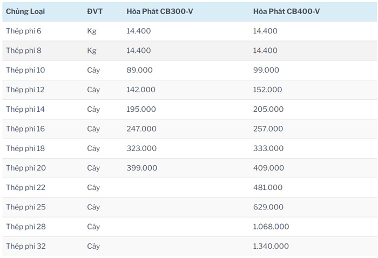The width and height of the screenshot is (378, 258).
Task: Click the Thép phi 22 row label
Action: coord(26,187)
